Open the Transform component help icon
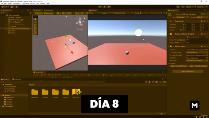This screenshot has width=209, height=118. coord(202,21)
